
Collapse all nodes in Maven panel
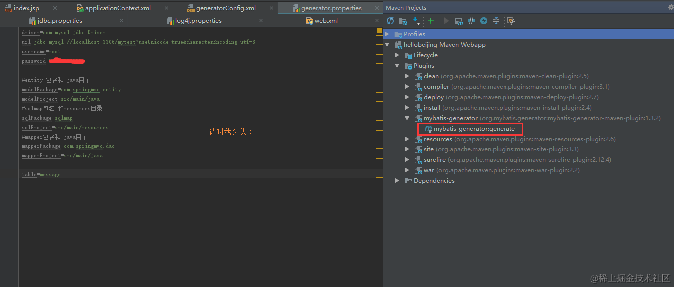pos(496,21)
